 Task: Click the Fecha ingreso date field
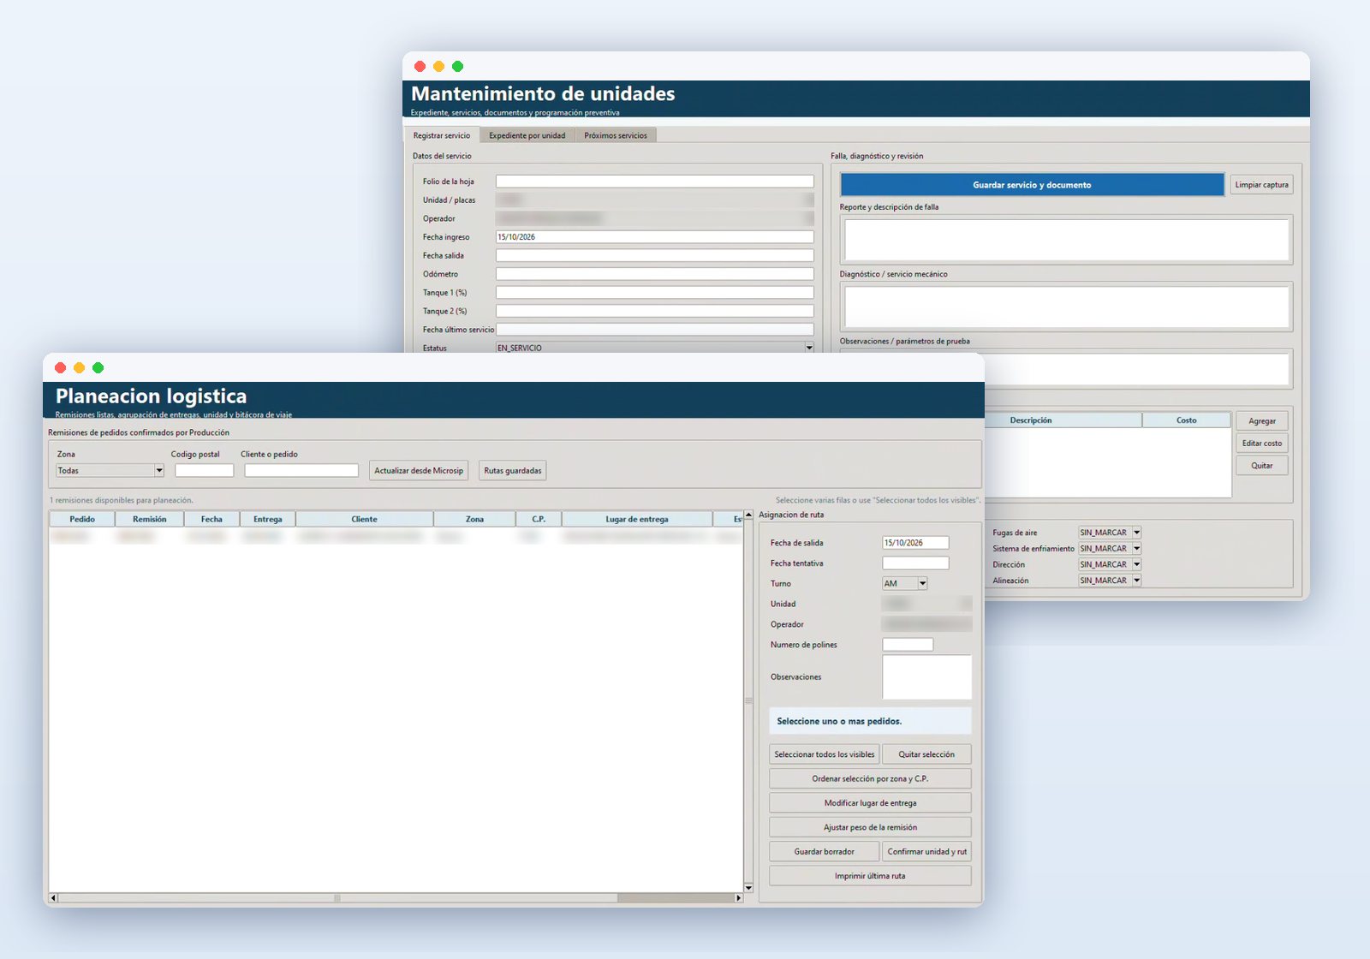pos(655,237)
